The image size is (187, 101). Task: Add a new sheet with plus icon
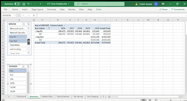point(109,97)
